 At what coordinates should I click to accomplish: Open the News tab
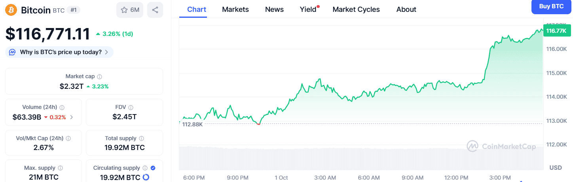tap(274, 9)
